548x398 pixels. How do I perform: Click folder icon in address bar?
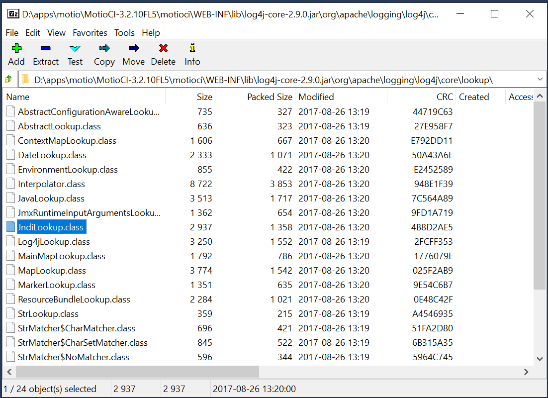(x=25, y=80)
